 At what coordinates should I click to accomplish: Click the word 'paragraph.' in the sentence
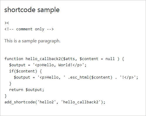[49, 41]
